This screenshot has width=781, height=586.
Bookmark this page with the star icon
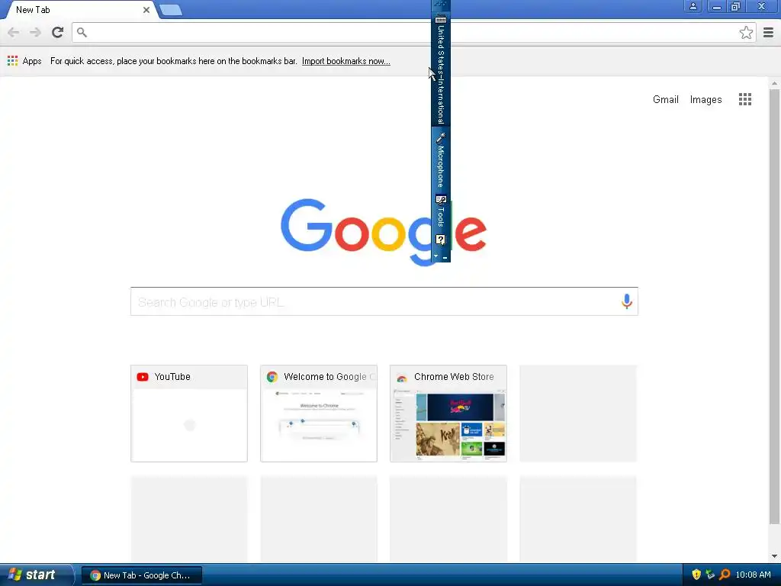point(746,32)
